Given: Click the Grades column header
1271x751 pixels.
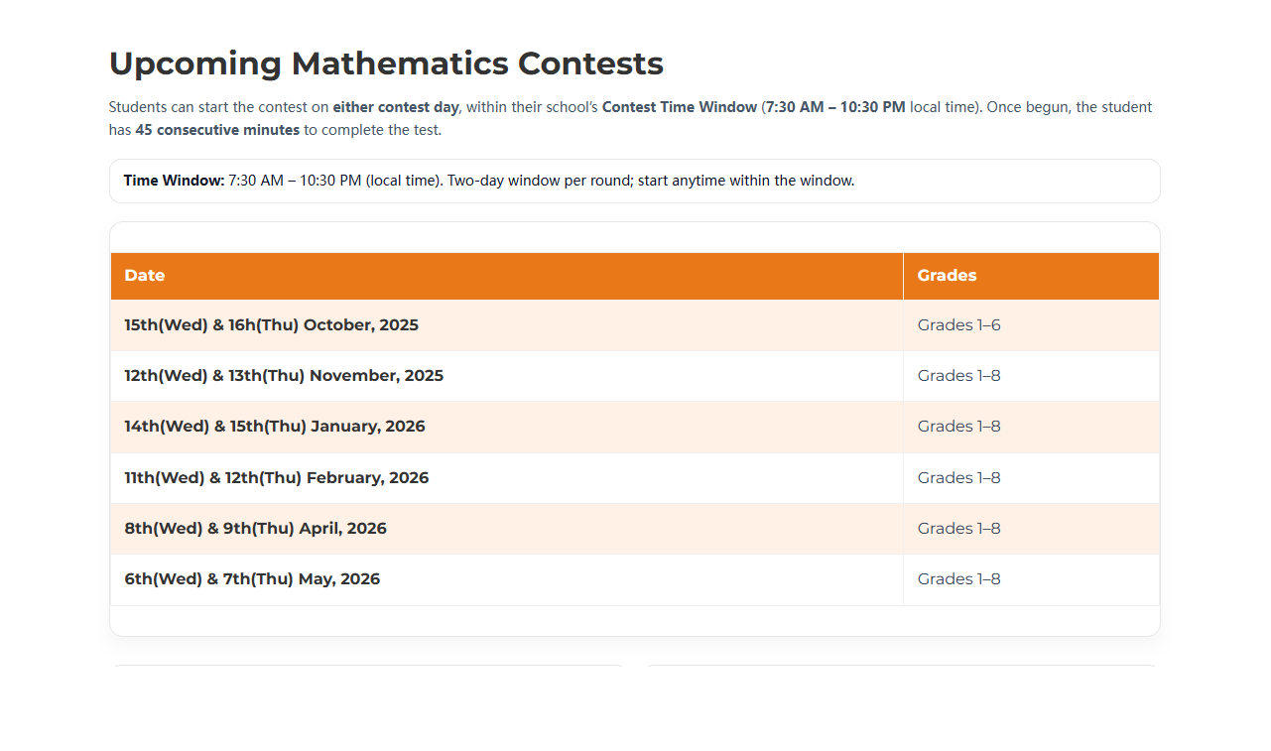Looking at the screenshot, I should tap(947, 276).
